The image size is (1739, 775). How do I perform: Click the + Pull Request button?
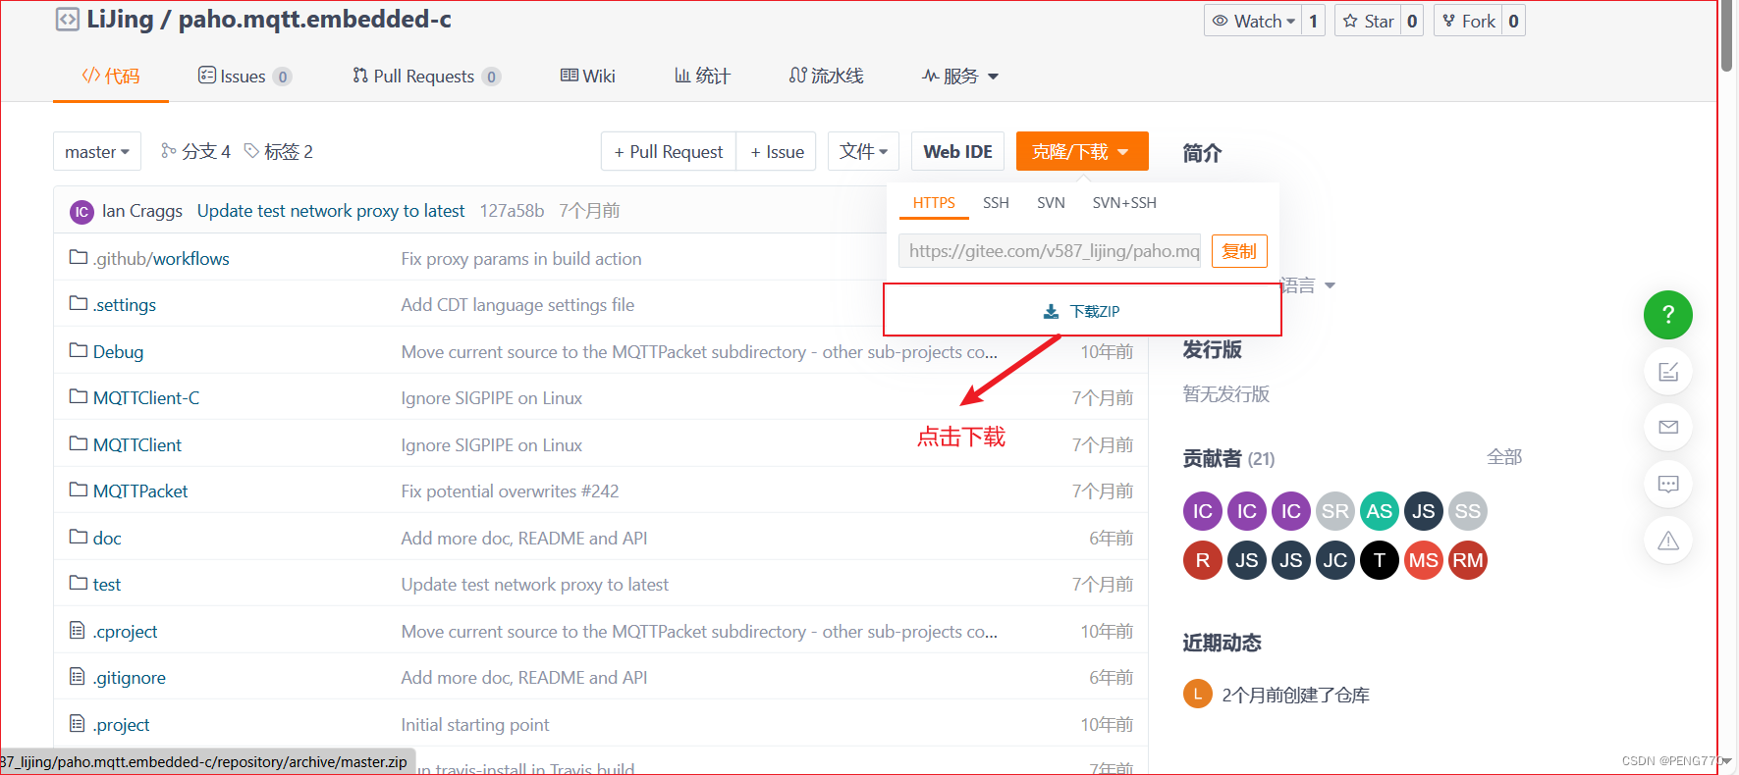669,151
